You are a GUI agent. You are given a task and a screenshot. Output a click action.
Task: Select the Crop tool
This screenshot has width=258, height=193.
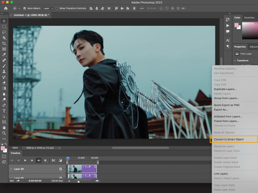pyautogui.click(x=4, y=43)
